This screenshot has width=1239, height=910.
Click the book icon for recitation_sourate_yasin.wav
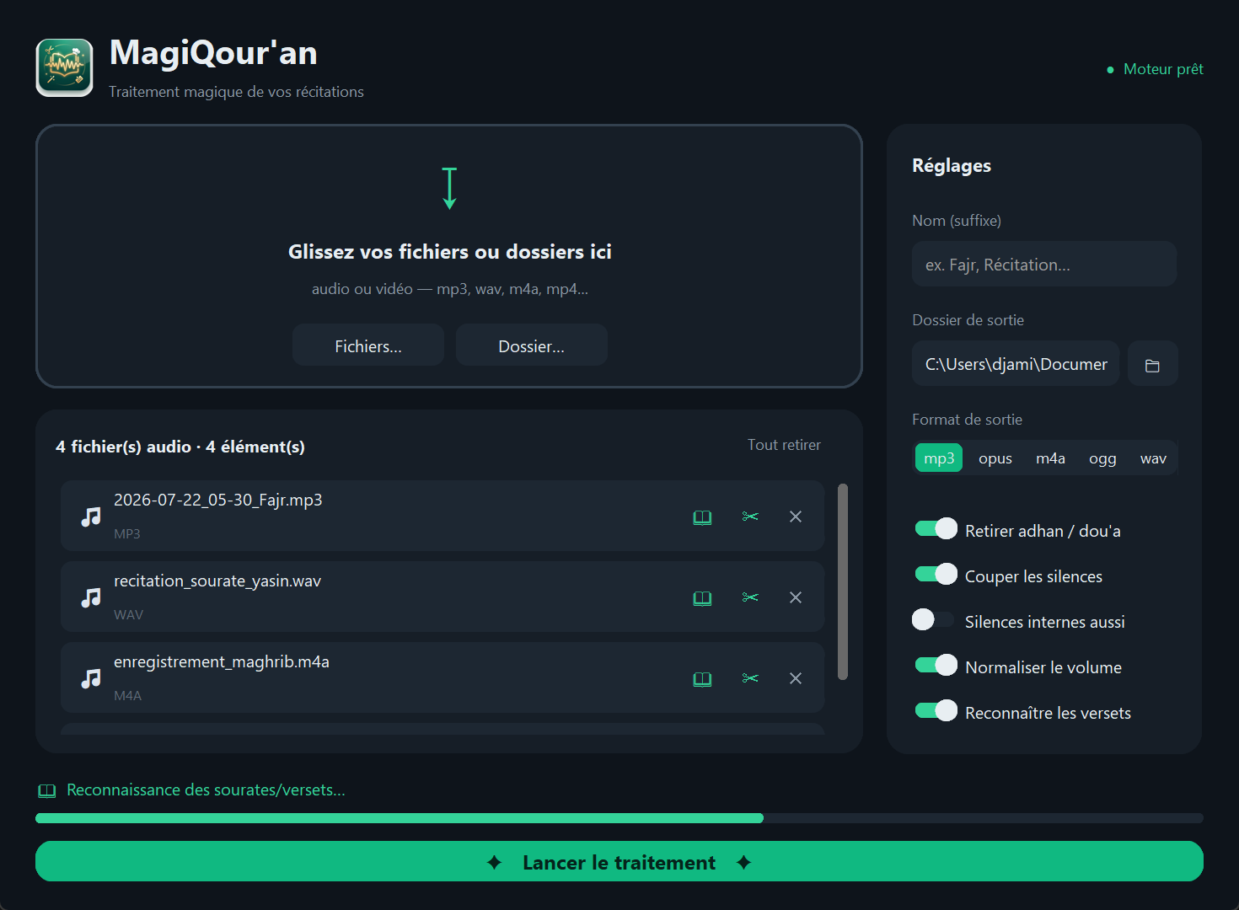tap(702, 598)
